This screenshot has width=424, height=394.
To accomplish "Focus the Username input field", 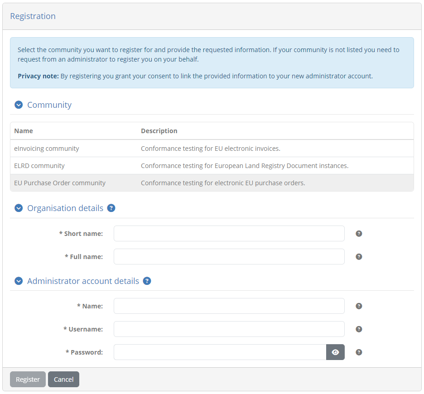I will pos(229,329).
